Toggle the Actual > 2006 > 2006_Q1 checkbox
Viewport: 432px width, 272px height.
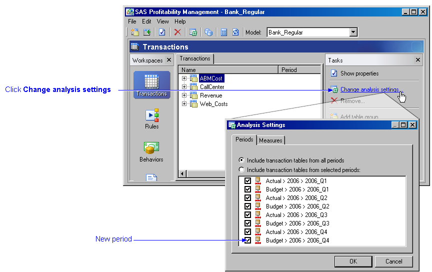247,181
